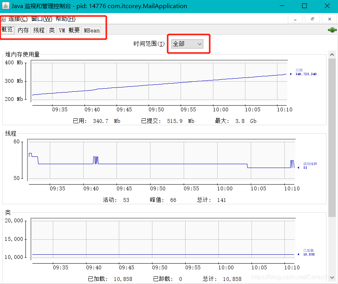This screenshot has width=338, height=284.
Task: Open the MBean tab
Action: tap(92, 30)
